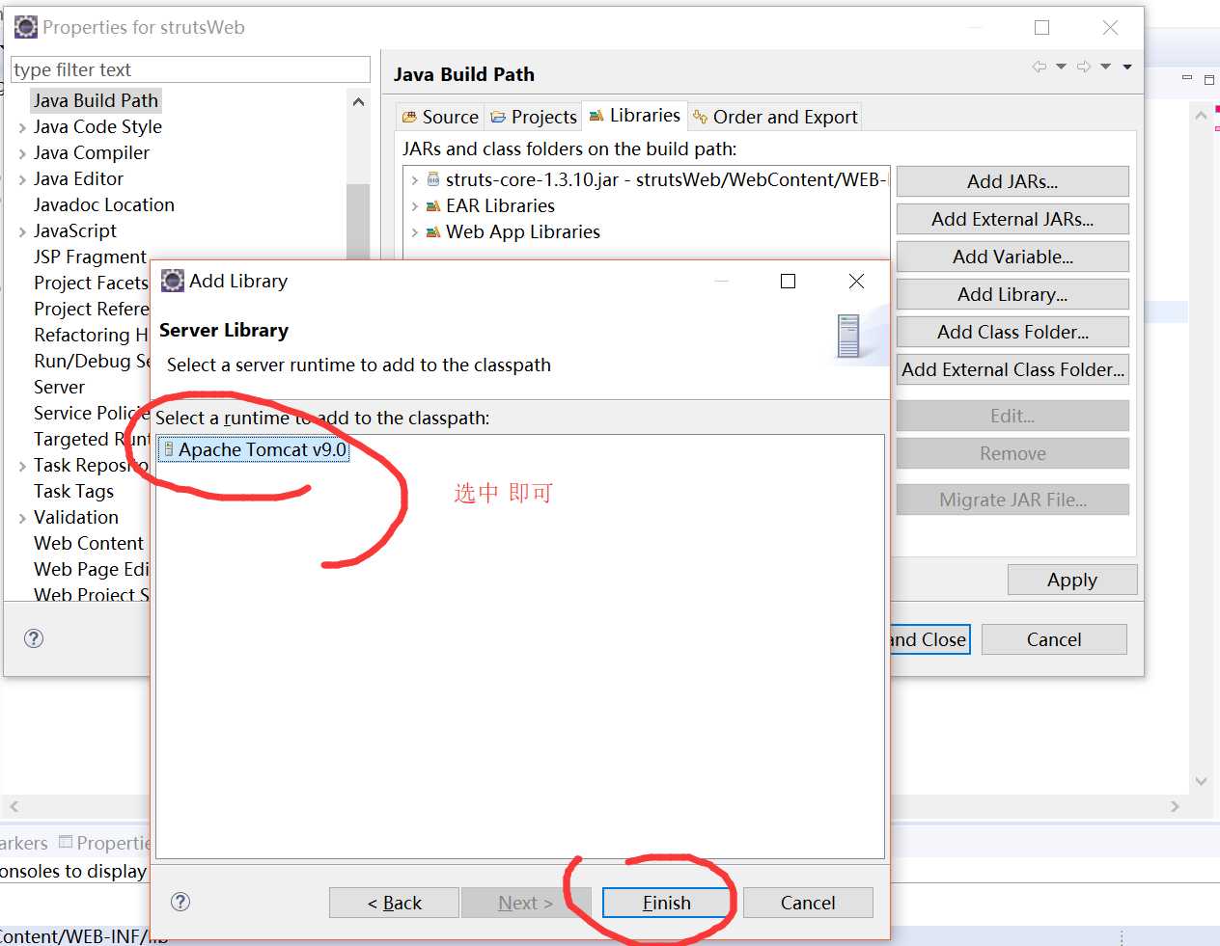Open the Properties view tab in bottom panel

point(104,843)
